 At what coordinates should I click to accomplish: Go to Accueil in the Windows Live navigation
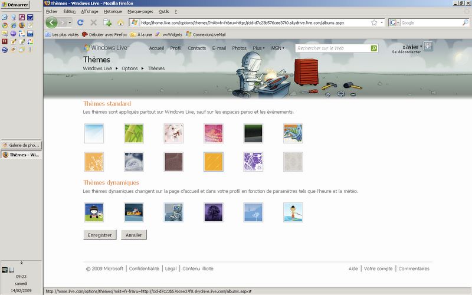[156, 48]
